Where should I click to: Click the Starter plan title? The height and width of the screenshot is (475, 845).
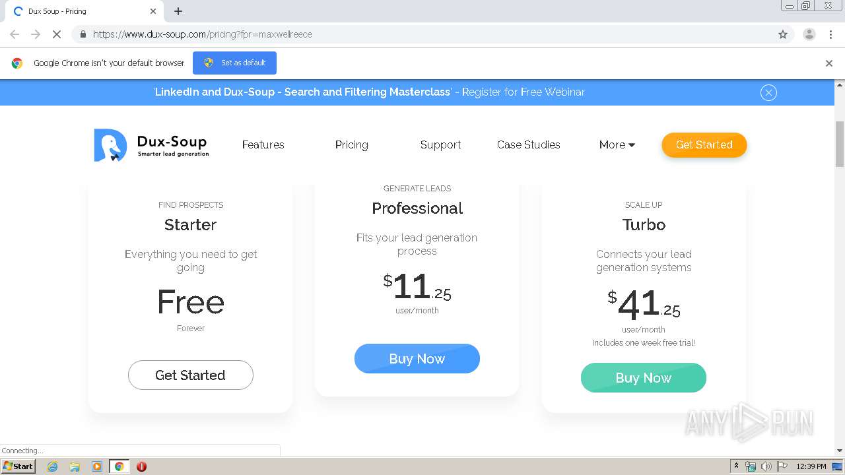(x=190, y=225)
